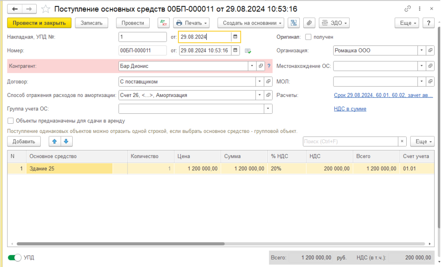Screen dimensions: 443x267
Task: Add document to favorites star
Action: (45, 9)
